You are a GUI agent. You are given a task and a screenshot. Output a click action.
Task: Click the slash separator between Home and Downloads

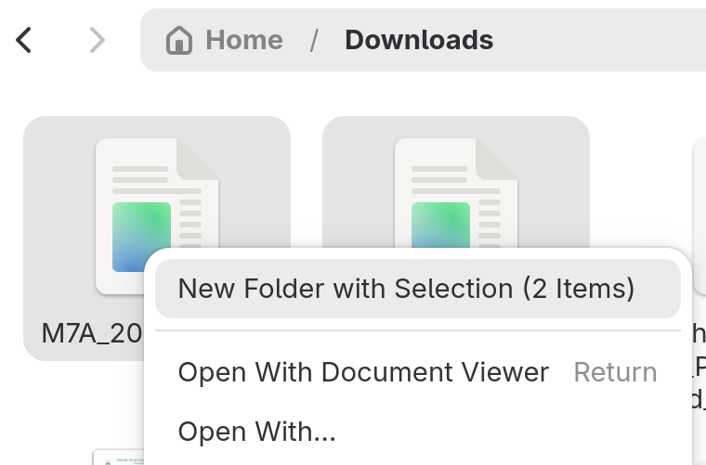coord(314,40)
